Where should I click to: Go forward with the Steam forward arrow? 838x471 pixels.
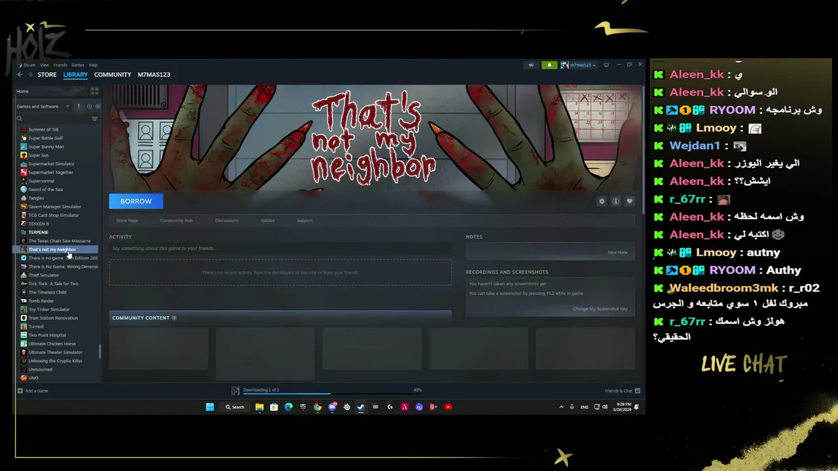coord(29,75)
